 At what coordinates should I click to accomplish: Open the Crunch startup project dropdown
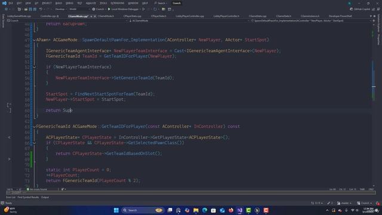click(x=99, y=10)
